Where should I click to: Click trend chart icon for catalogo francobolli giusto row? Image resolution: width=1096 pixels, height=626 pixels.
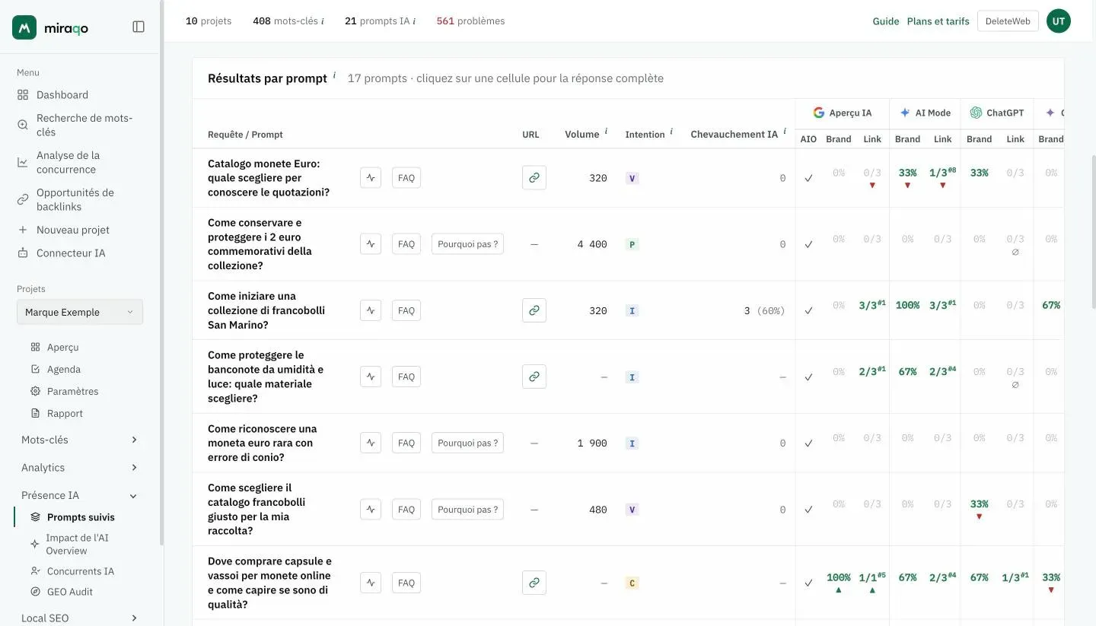pos(371,510)
